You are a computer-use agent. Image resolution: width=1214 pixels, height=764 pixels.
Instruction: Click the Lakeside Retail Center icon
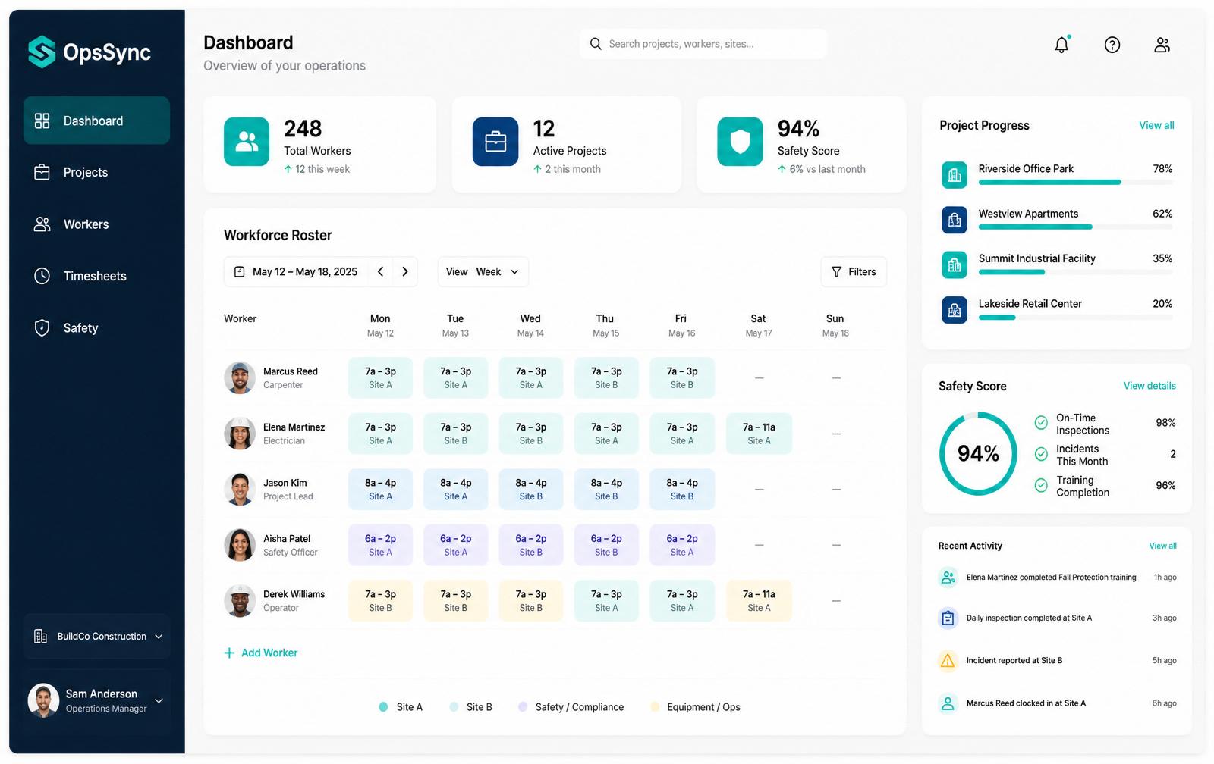tap(955, 309)
